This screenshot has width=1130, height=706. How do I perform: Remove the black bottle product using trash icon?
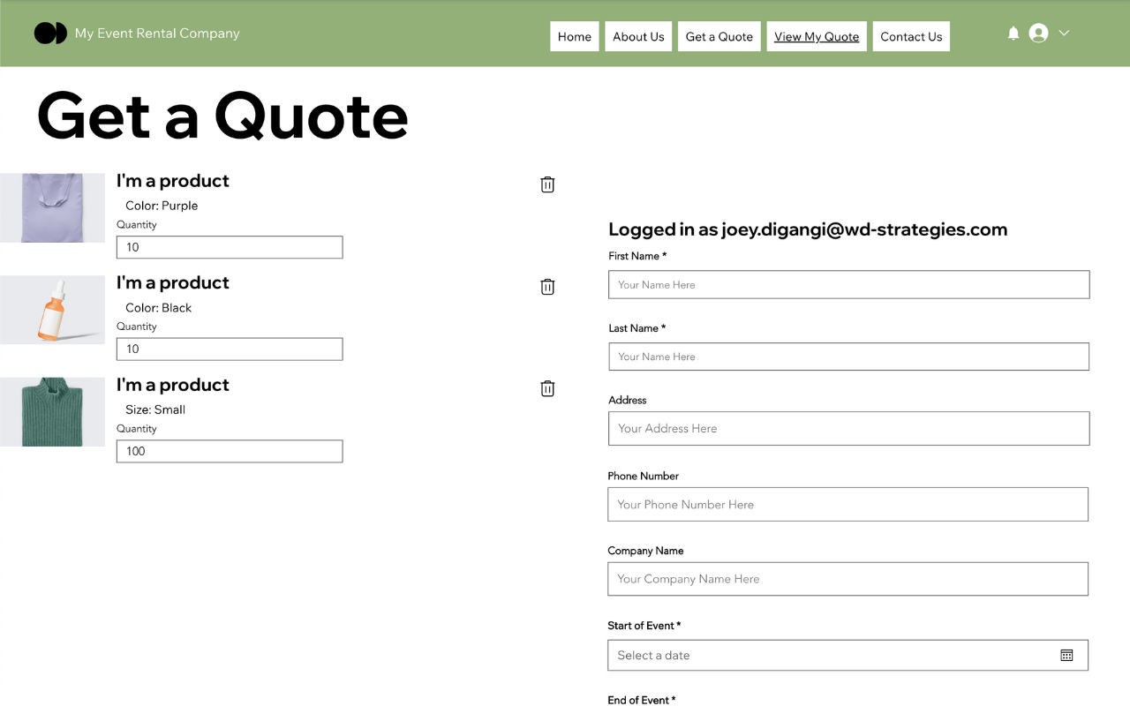pyautogui.click(x=547, y=287)
